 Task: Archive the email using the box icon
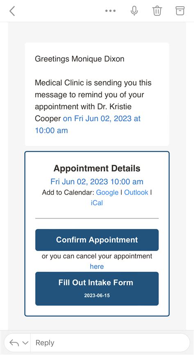180,11
